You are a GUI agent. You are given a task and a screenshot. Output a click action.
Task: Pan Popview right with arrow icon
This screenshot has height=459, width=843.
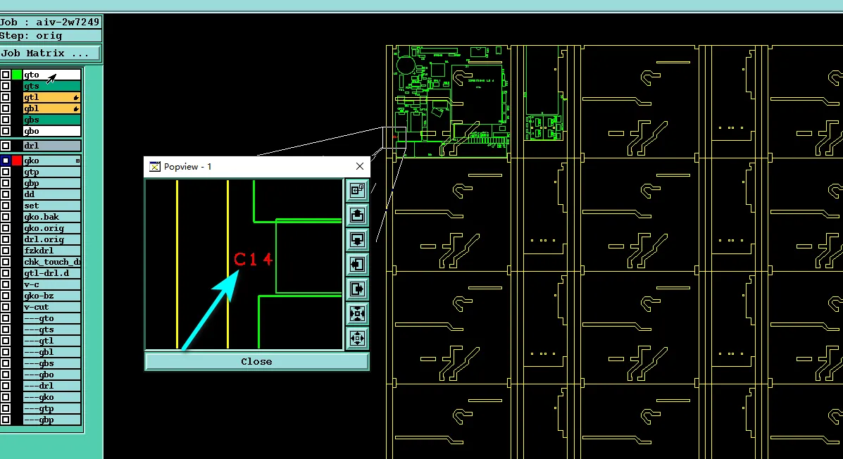[x=357, y=289]
